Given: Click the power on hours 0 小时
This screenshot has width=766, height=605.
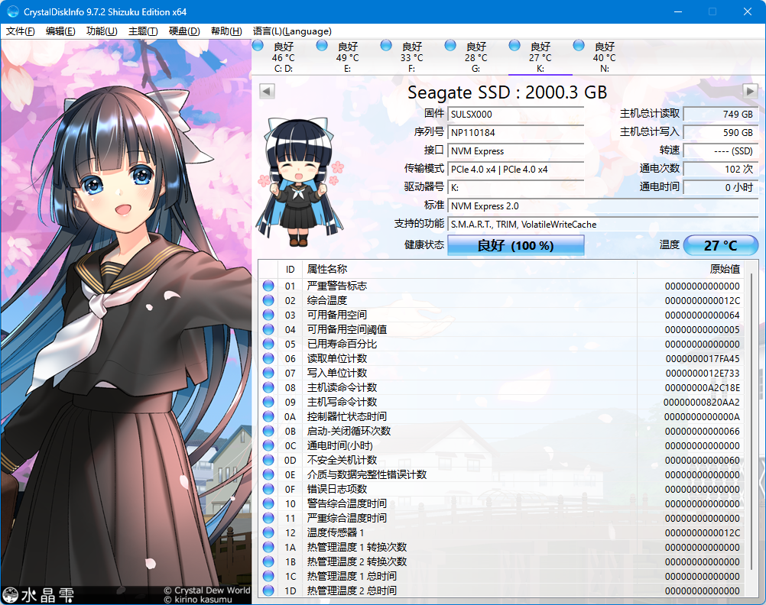Looking at the screenshot, I should (720, 187).
